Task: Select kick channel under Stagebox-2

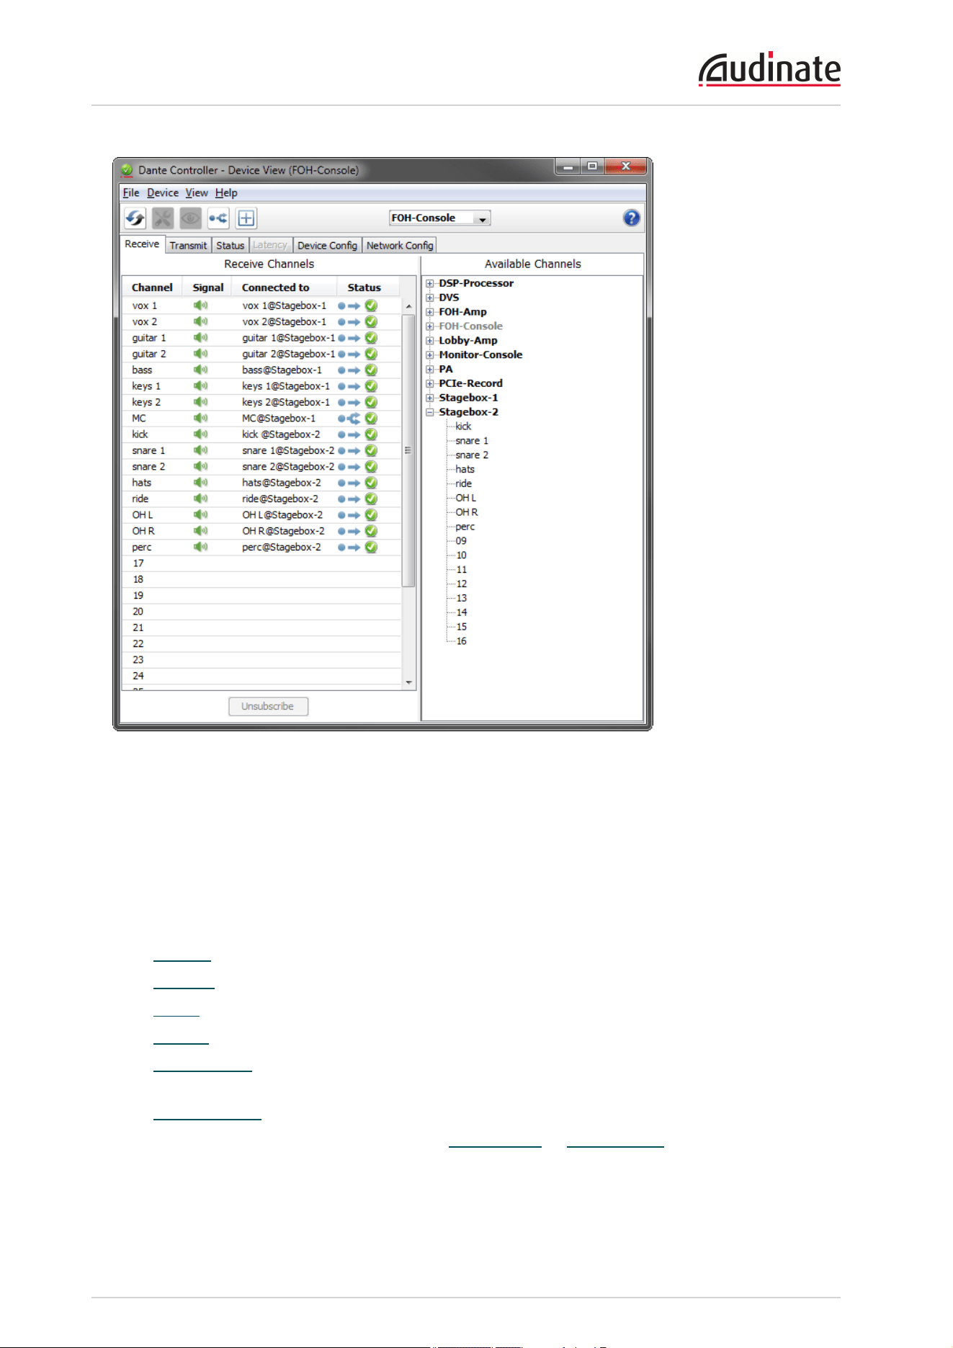Action: point(463,427)
